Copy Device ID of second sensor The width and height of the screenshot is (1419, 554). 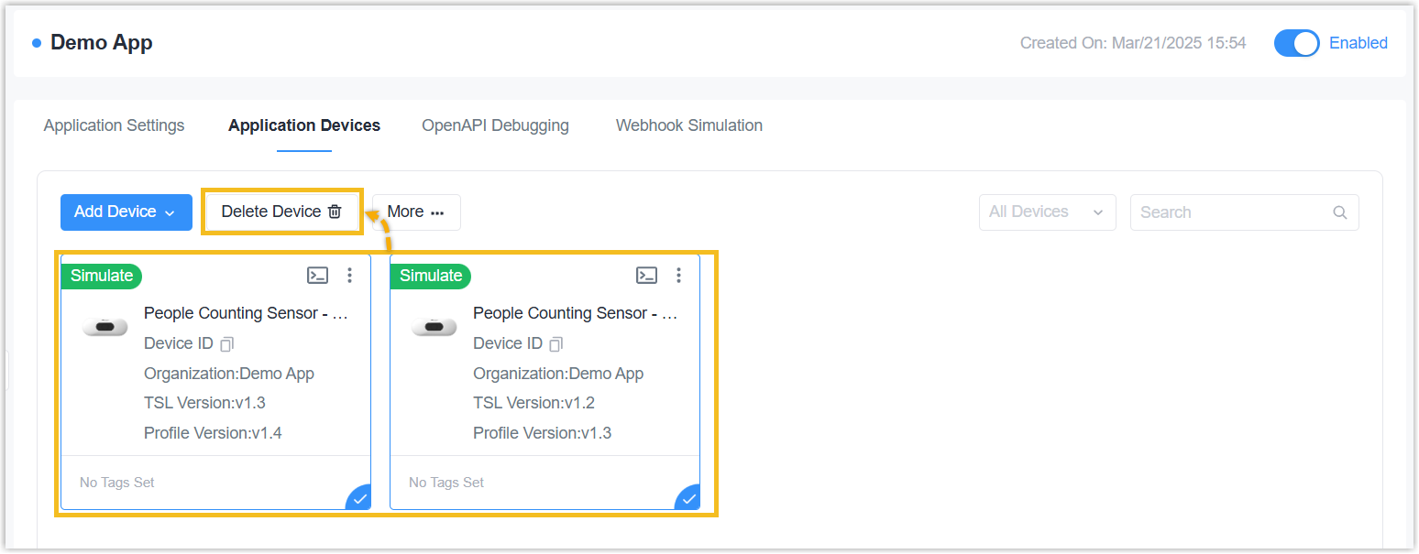tap(556, 344)
